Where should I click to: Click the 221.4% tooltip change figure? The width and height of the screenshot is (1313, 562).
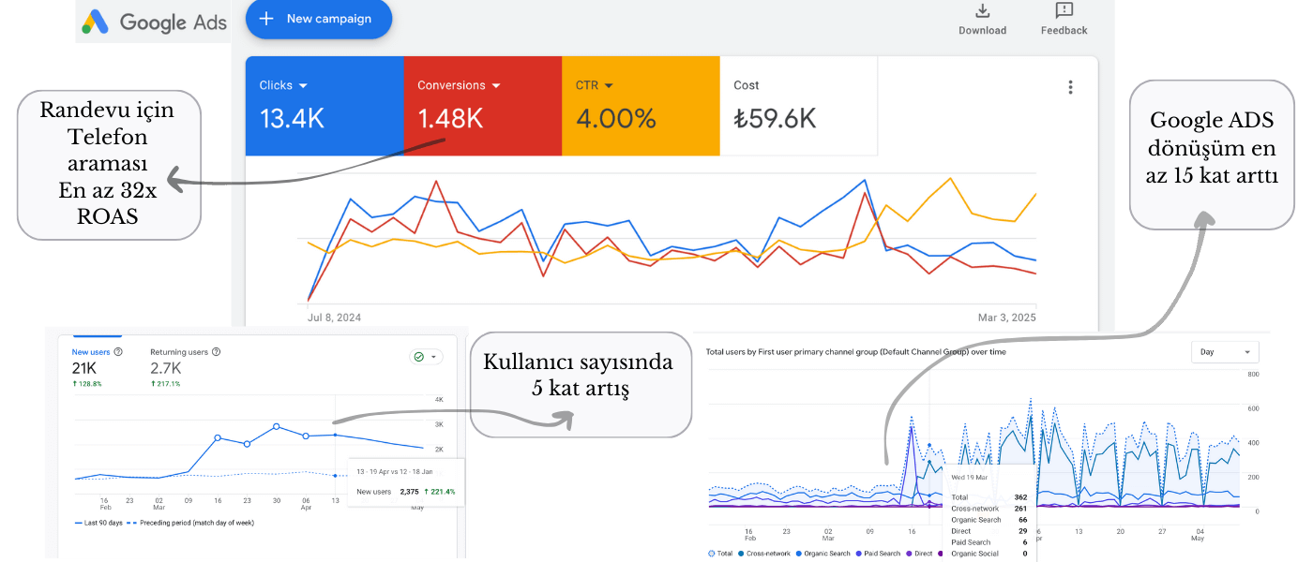[x=440, y=491]
